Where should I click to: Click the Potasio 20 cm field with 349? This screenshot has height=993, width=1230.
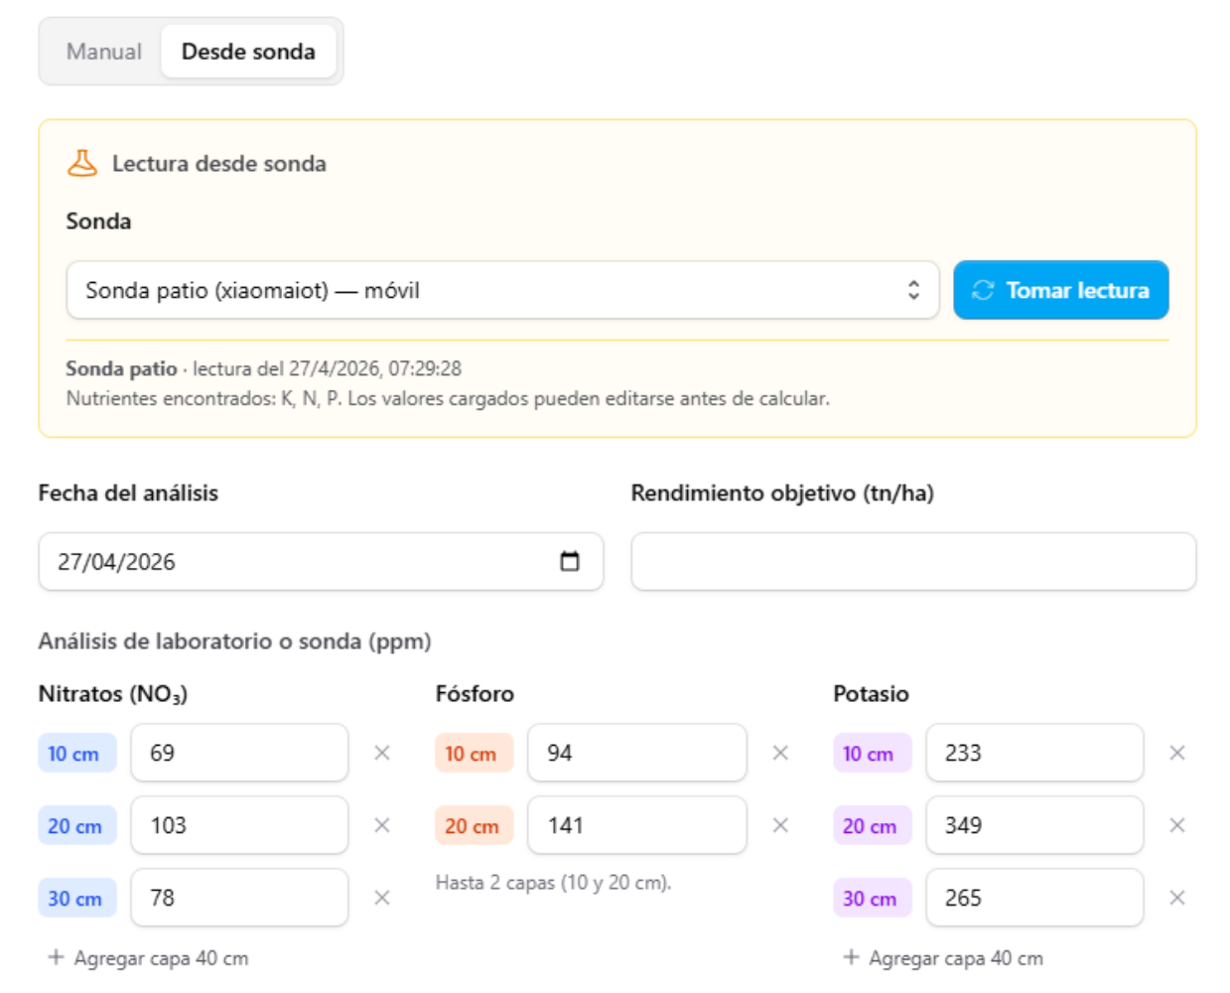1034,825
